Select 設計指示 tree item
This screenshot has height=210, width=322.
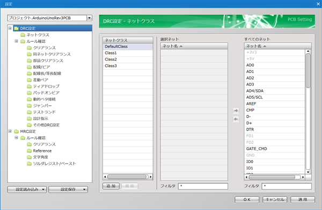pos(40,119)
